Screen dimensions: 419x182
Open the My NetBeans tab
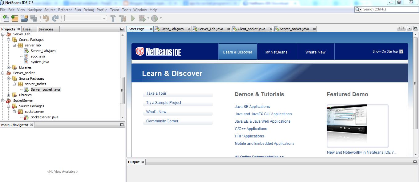point(276,52)
